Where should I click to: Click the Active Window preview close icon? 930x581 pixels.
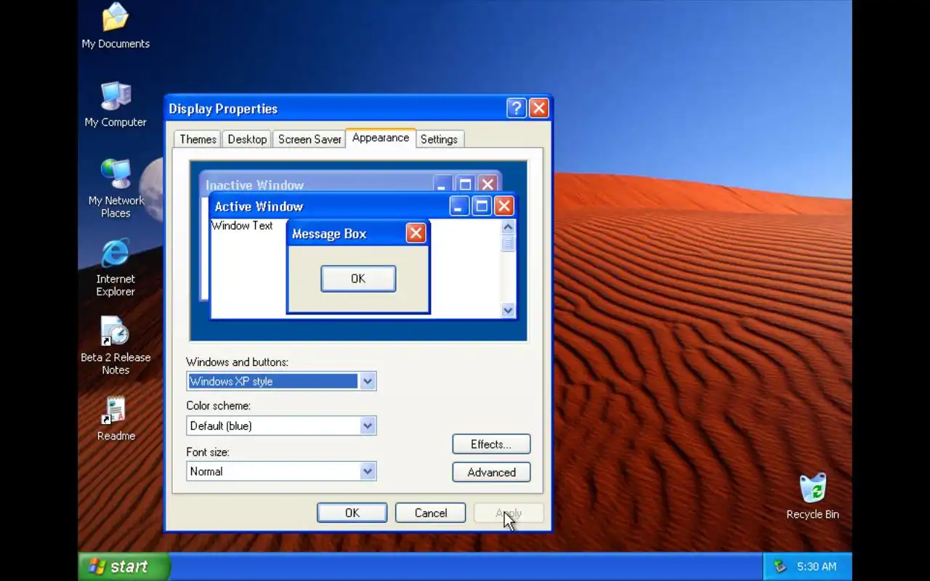(504, 206)
